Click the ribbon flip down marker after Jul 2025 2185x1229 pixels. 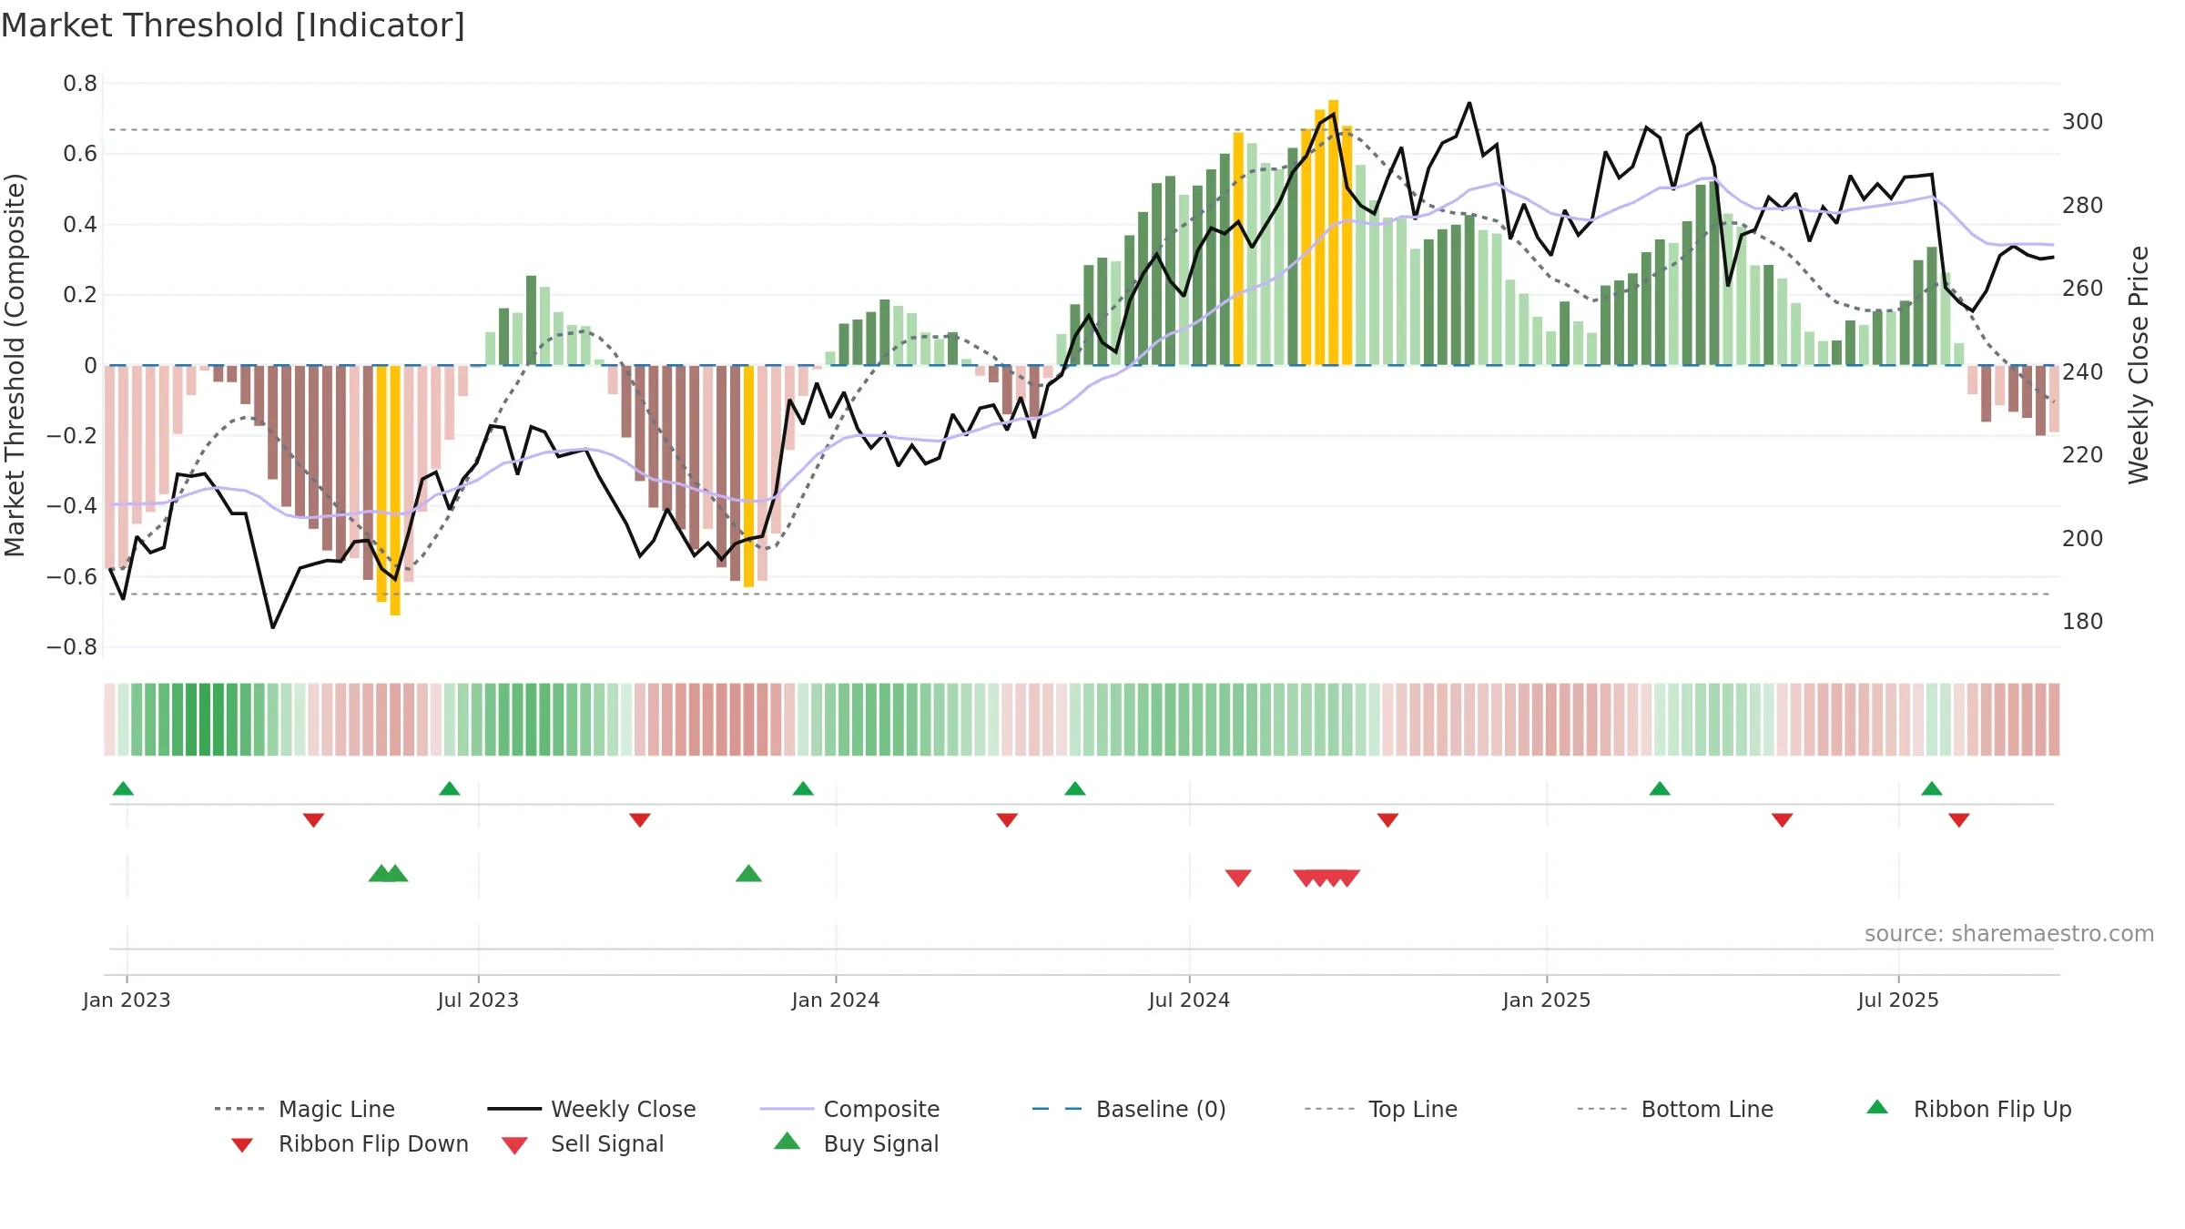[1959, 820]
